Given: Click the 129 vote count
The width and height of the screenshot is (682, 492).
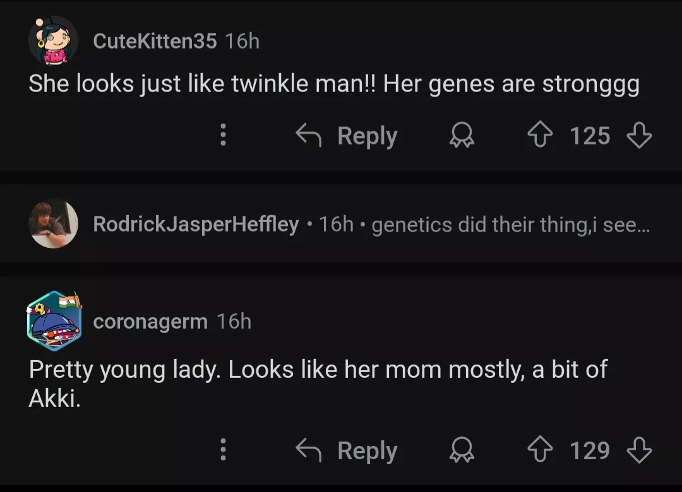Looking at the screenshot, I should tap(590, 450).
